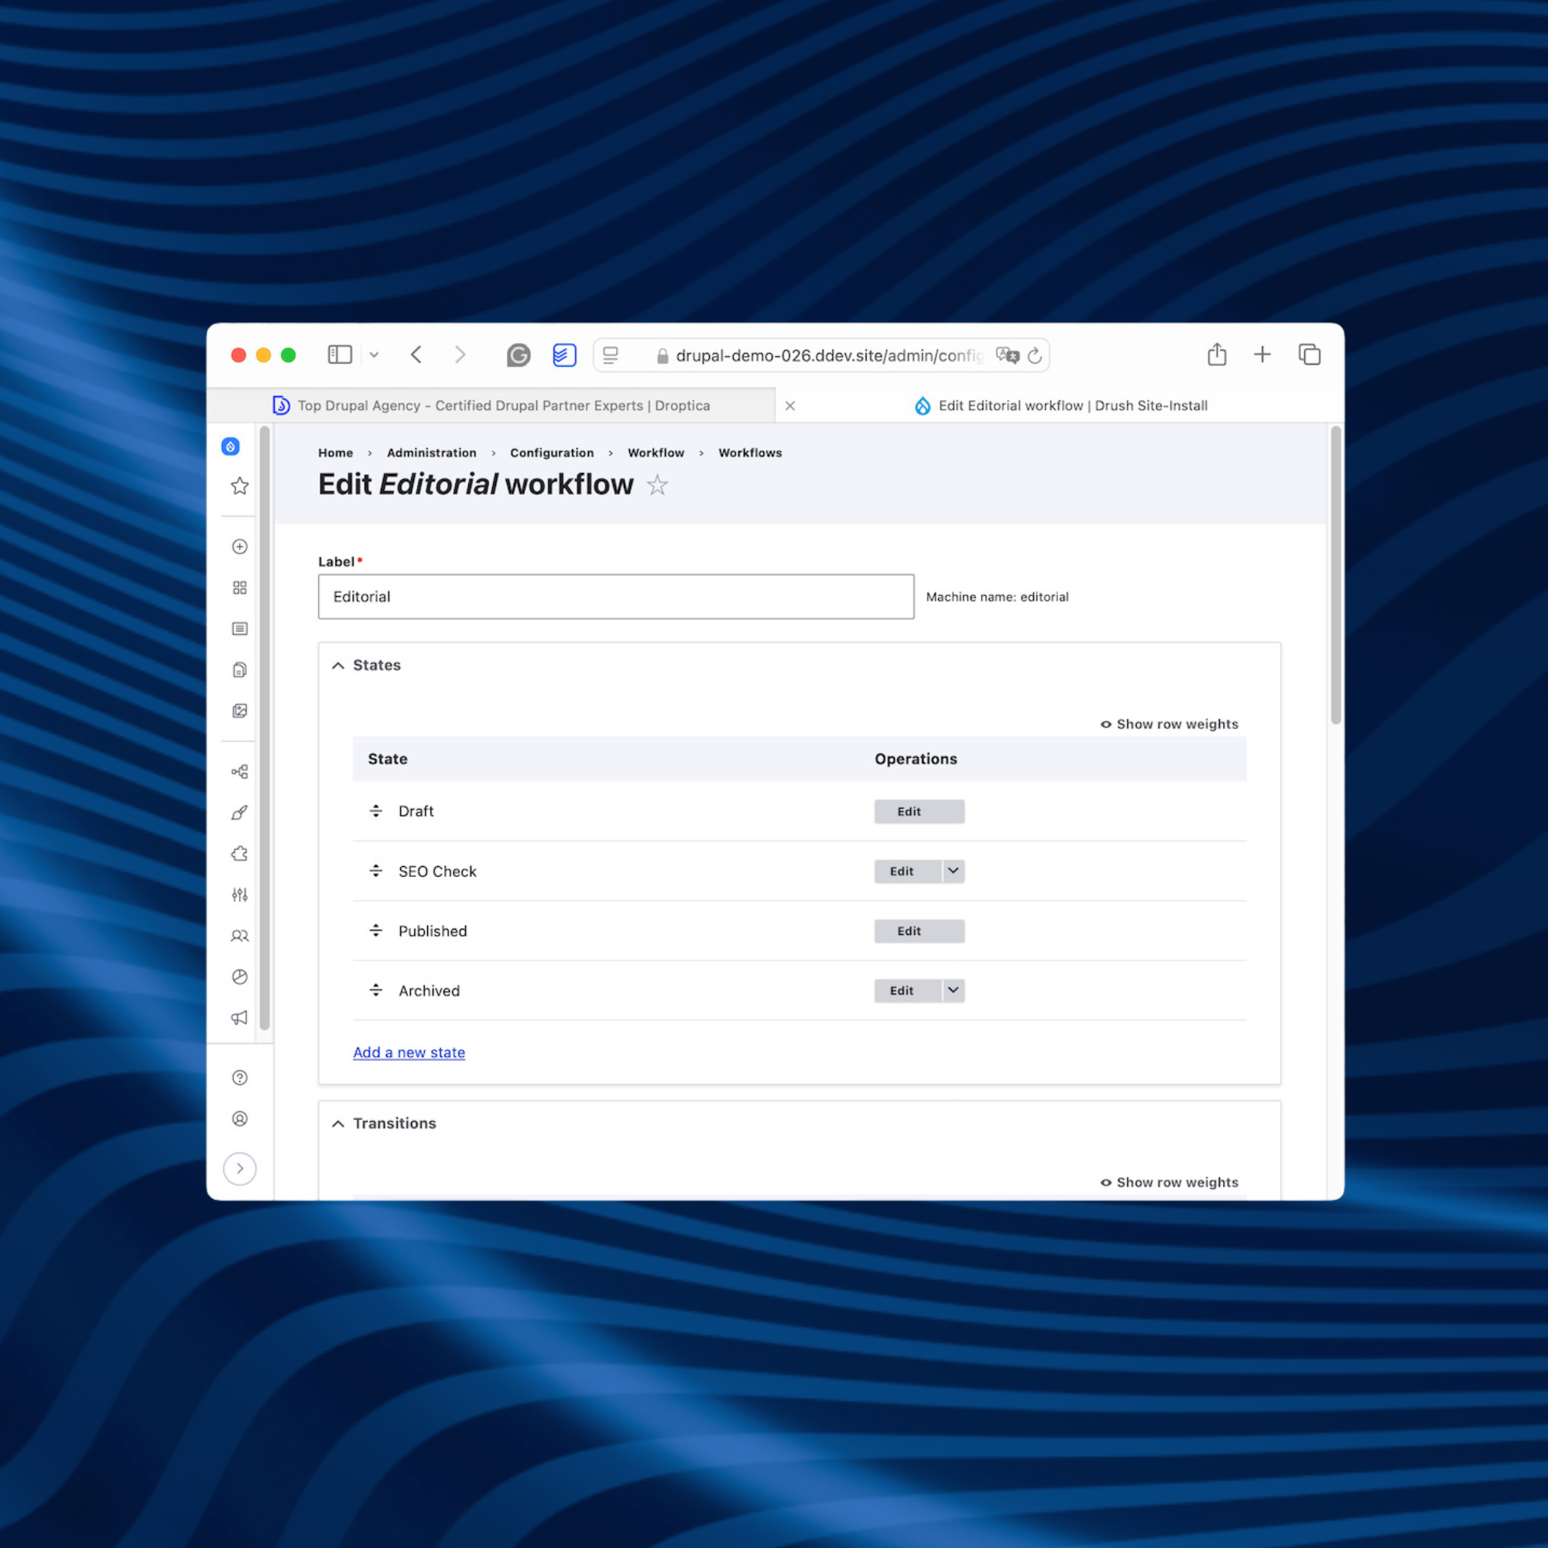The width and height of the screenshot is (1548, 1548).
Task: Click the Add a new state link
Action: [409, 1052]
